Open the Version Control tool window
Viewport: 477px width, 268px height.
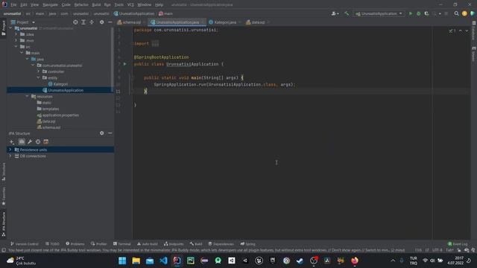tap(25, 244)
